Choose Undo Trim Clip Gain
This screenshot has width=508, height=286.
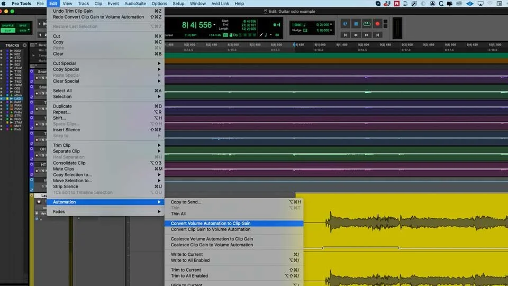click(x=106, y=11)
